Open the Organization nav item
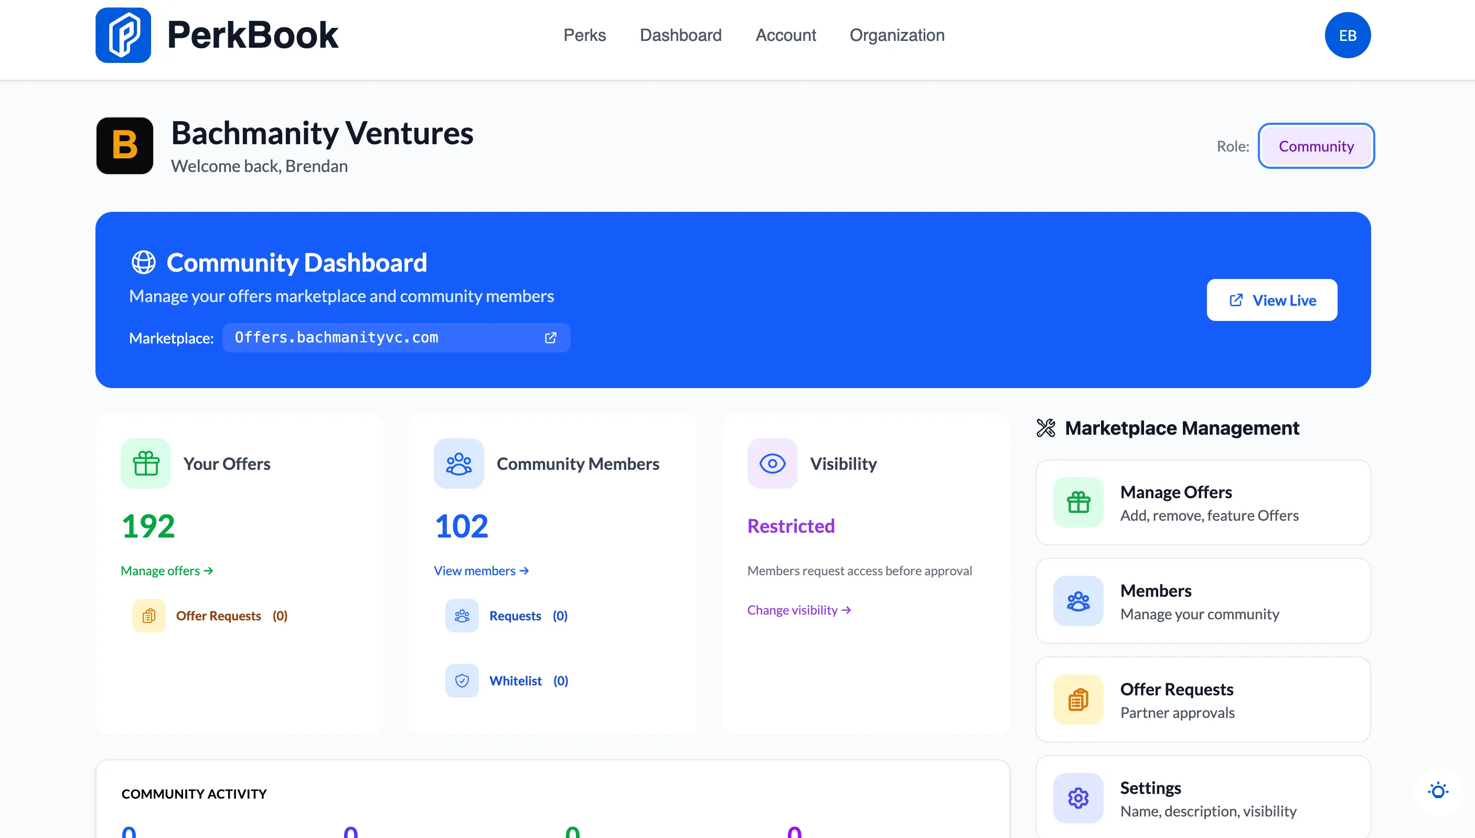 (x=897, y=35)
